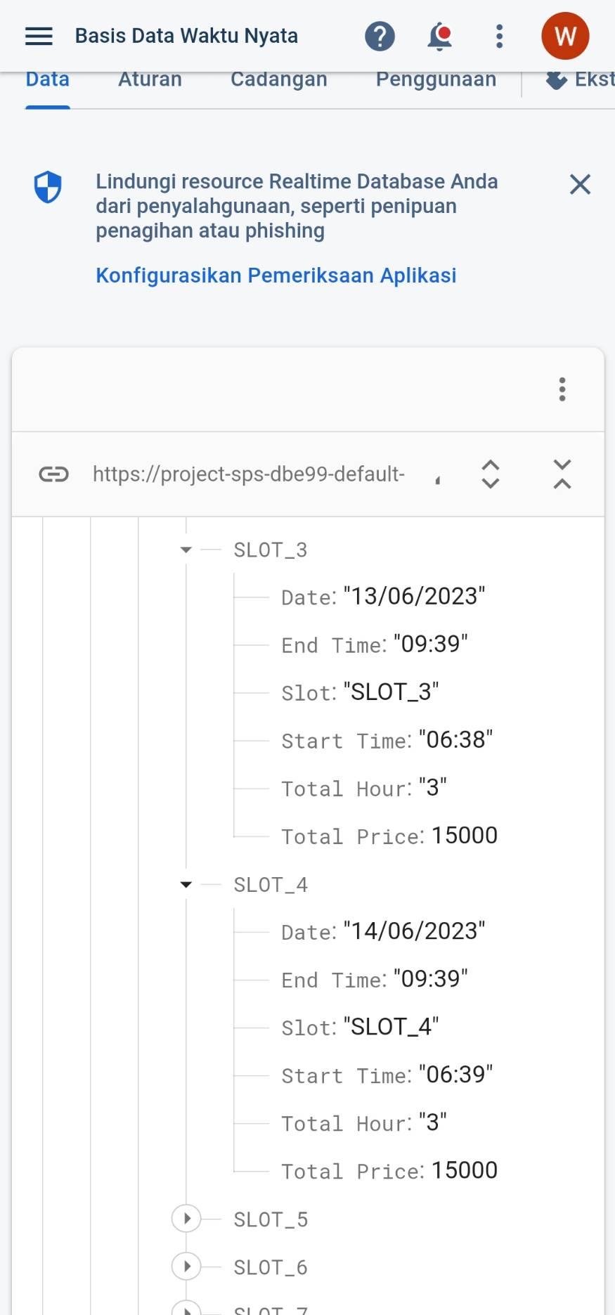Switch to the Cadangan tab
This screenshot has width=615, height=1315.
pyautogui.click(x=278, y=79)
